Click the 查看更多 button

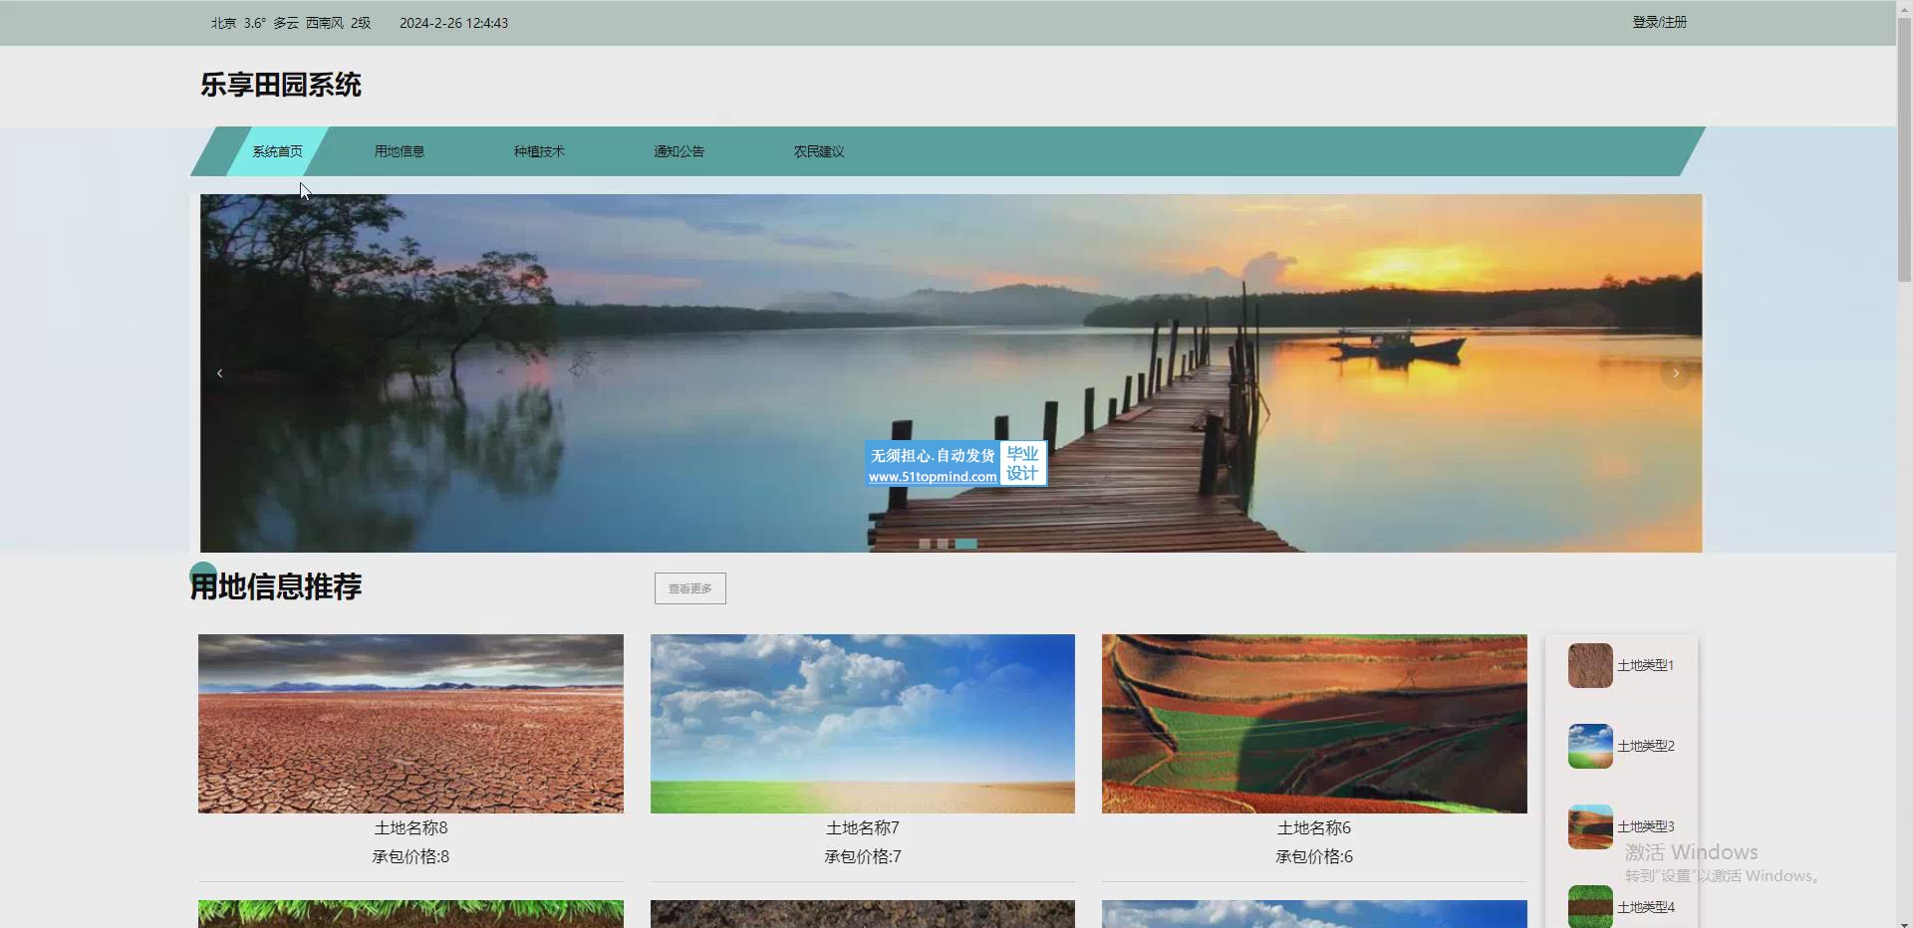click(x=690, y=588)
